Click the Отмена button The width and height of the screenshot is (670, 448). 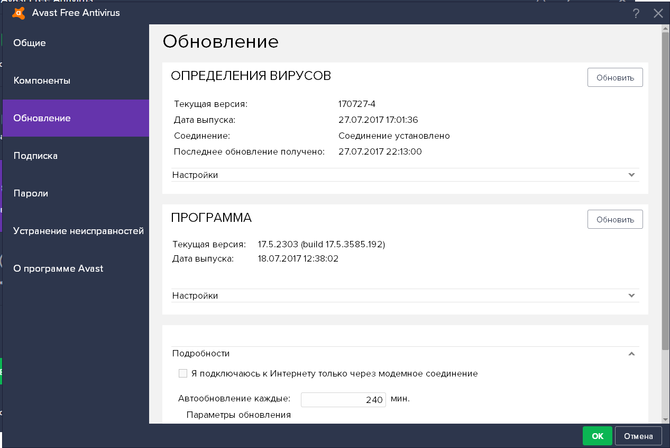click(638, 436)
